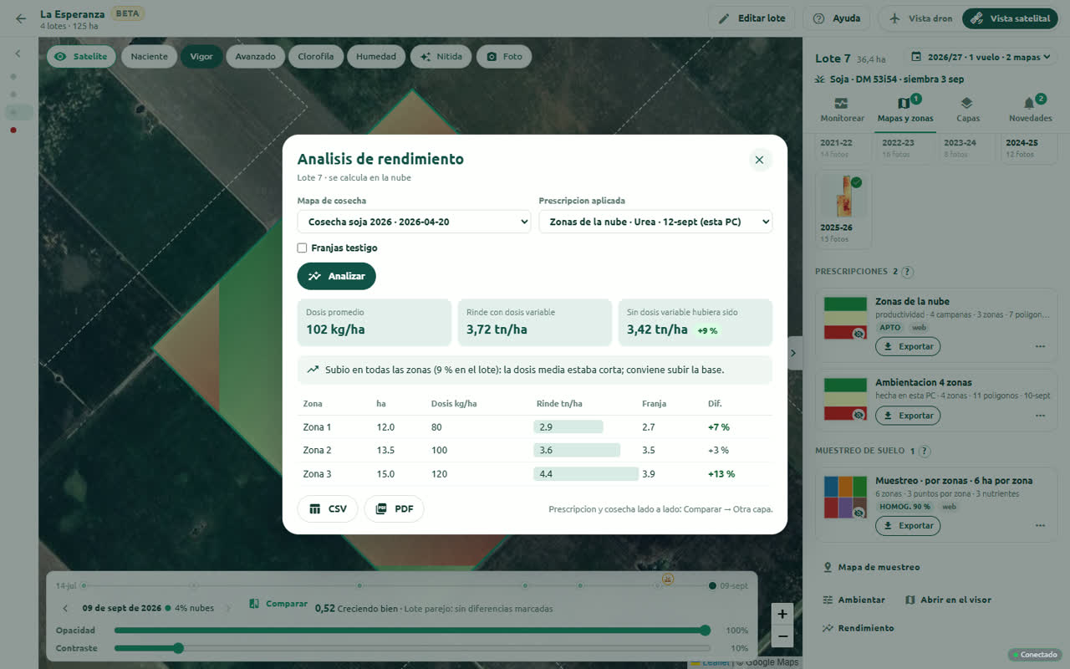Collapse the right side panel with the chevron

[x=793, y=353]
